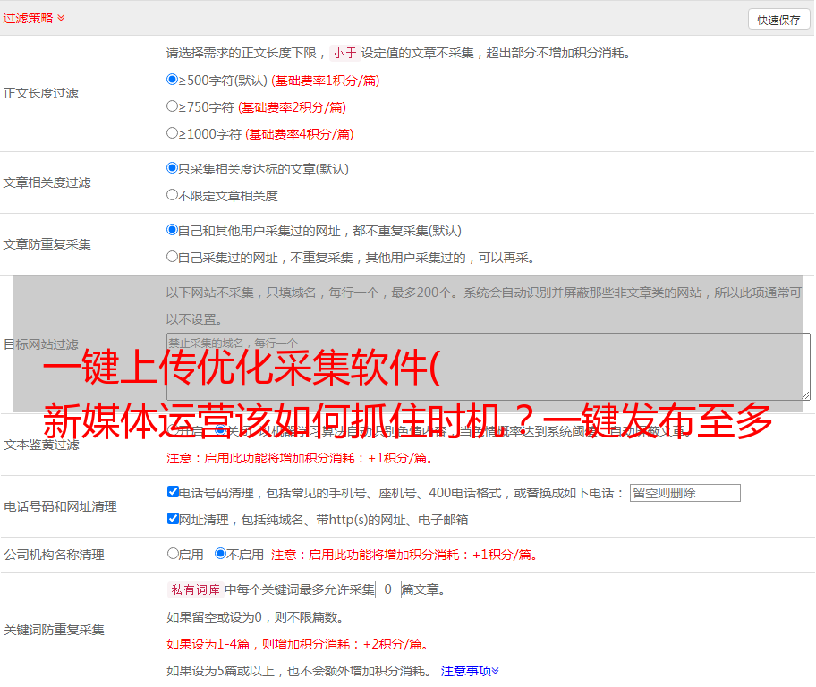Toggle the 网址清理 checkbox
The image size is (816, 687).
tap(173, 518)
